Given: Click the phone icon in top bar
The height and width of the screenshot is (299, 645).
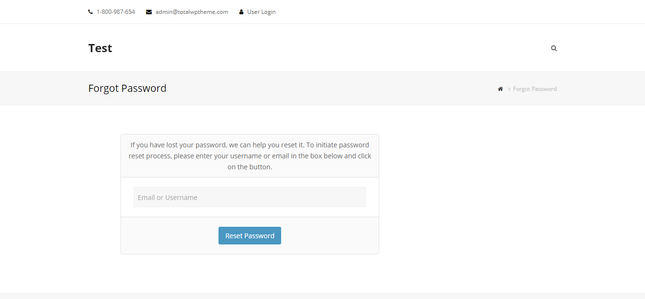Looking at the screenshot, I should pyautogui.click(x=90, y=12).
